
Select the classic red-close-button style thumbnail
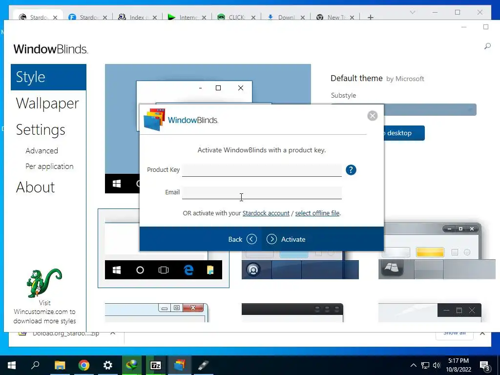tap(156, 312)
